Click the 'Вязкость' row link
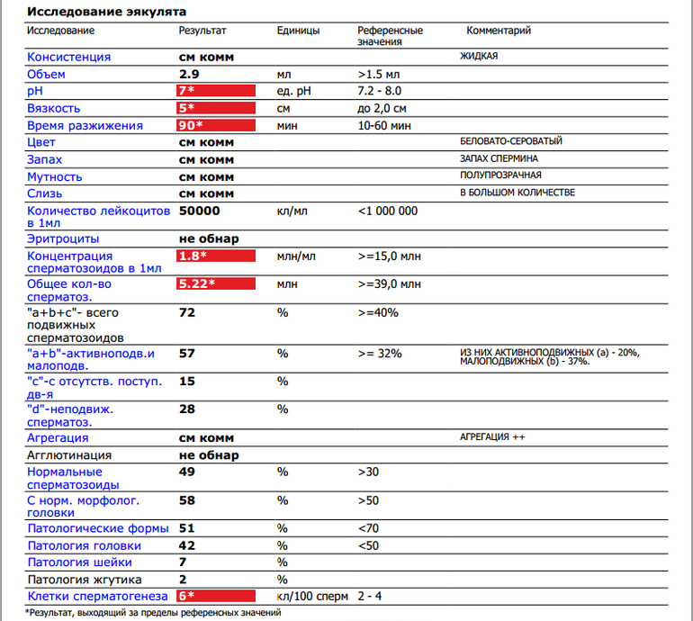The height and width of the screenshot is (621, 693). [x=54, y=108]
